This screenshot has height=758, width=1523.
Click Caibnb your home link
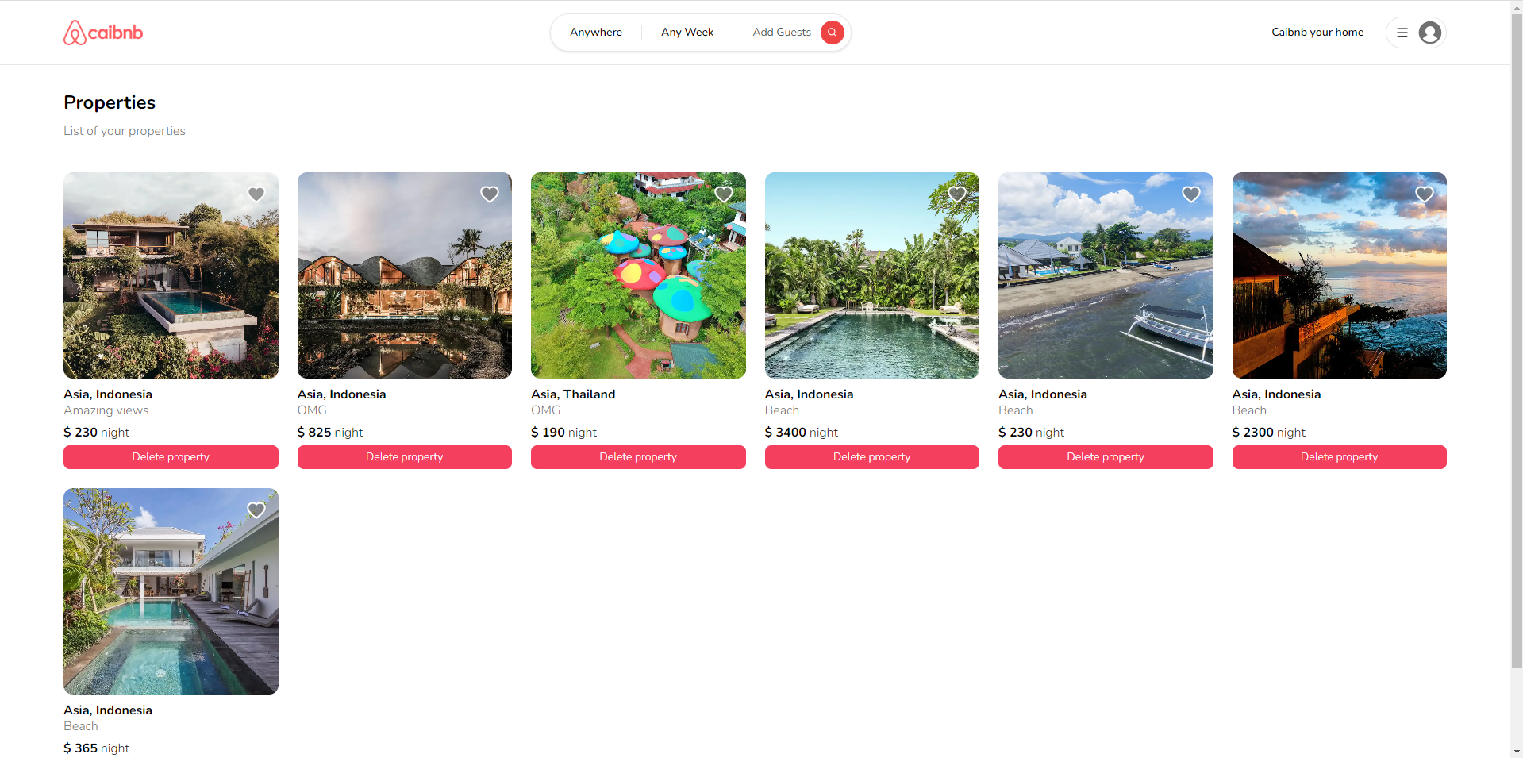point(1317,33)
